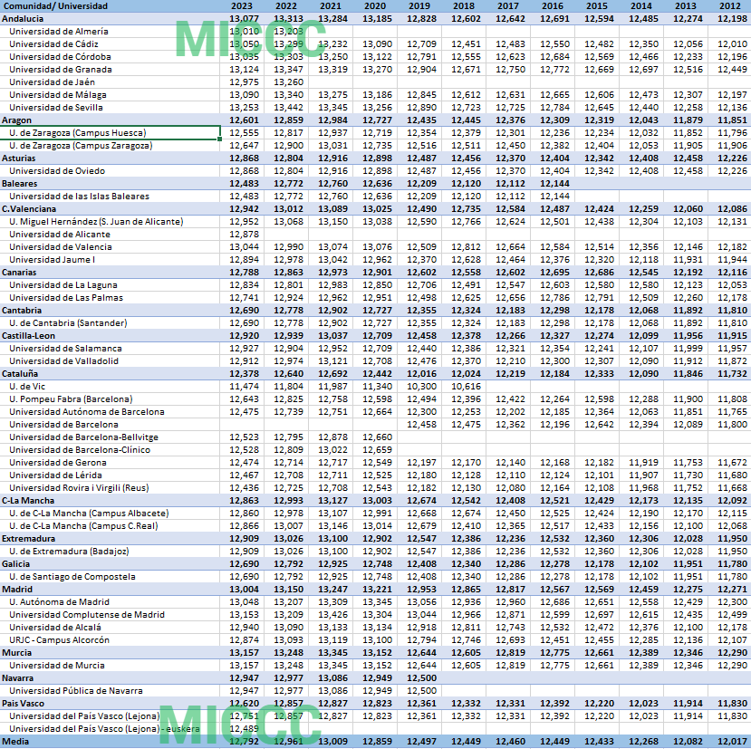Click the Universidad de Barcelona-Clínico label
Screen dimensions: 751x749
coord(80,450)
